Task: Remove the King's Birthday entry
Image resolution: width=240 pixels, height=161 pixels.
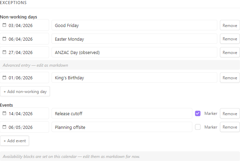Action: (x=230, y=78)
